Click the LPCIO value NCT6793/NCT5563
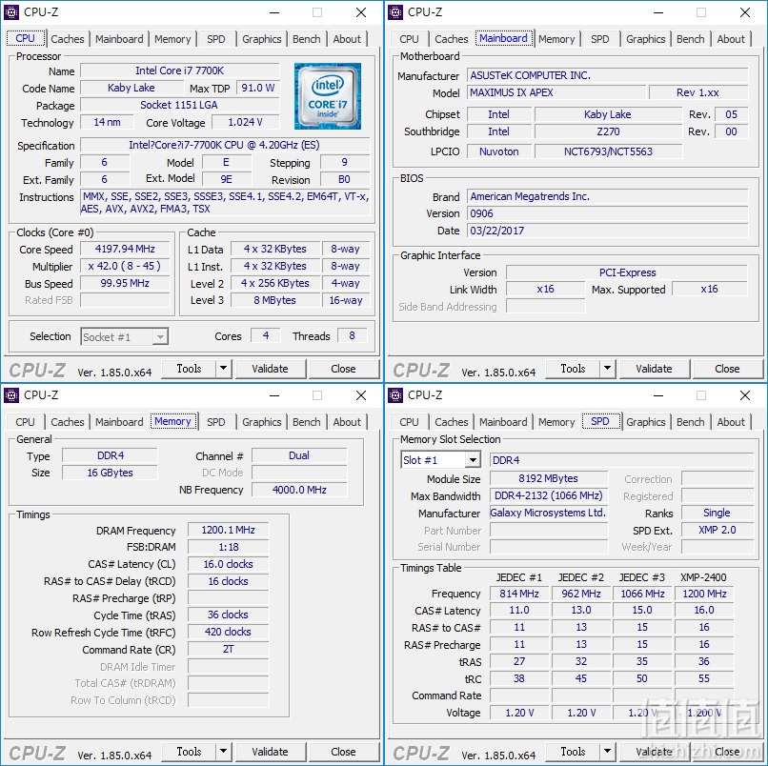This screenshot has height=766, width=768. coord(608,151)
